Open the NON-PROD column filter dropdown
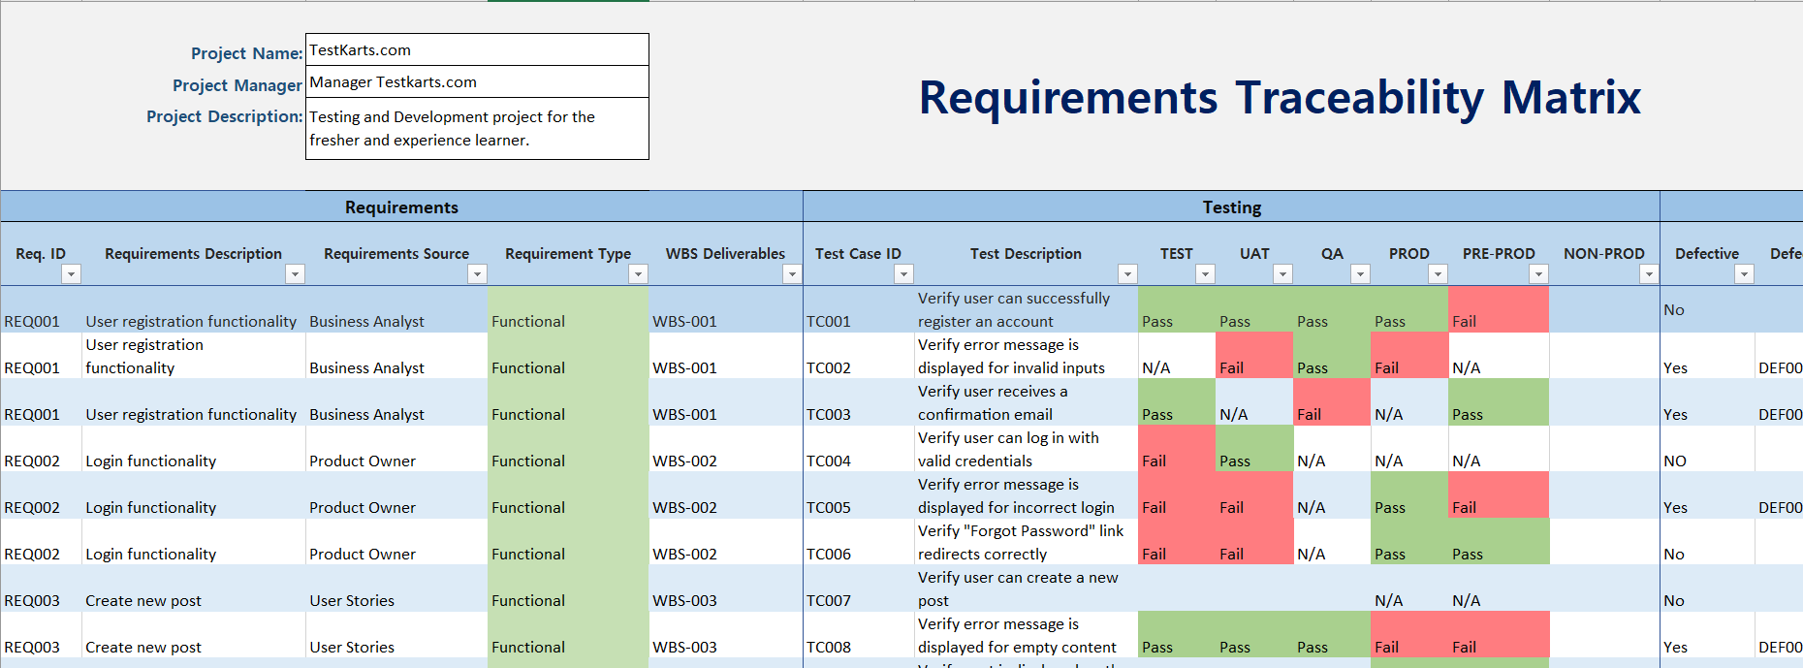This screenshot has height=668, width=1803. point(1649,274)
